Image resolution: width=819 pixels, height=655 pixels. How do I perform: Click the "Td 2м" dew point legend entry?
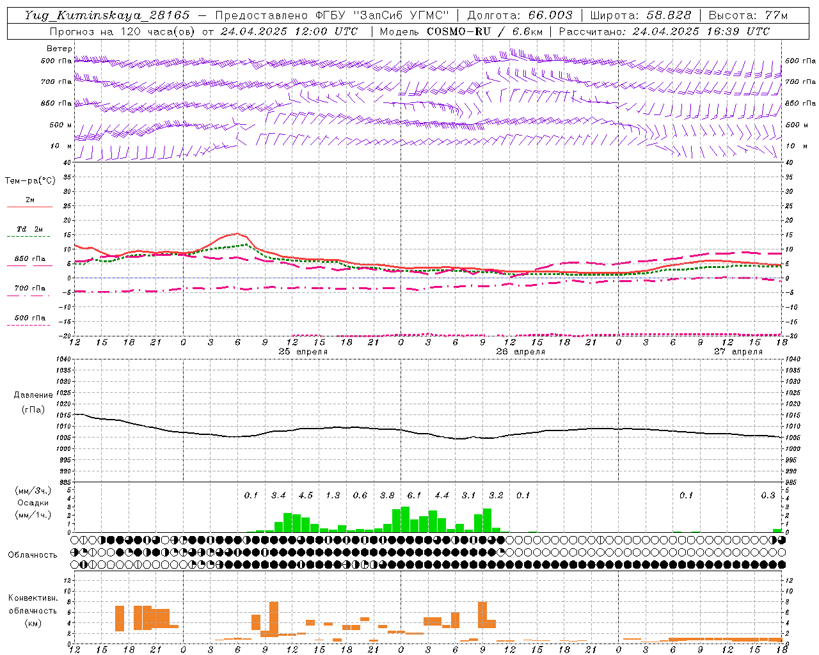(x=29, y=229)
